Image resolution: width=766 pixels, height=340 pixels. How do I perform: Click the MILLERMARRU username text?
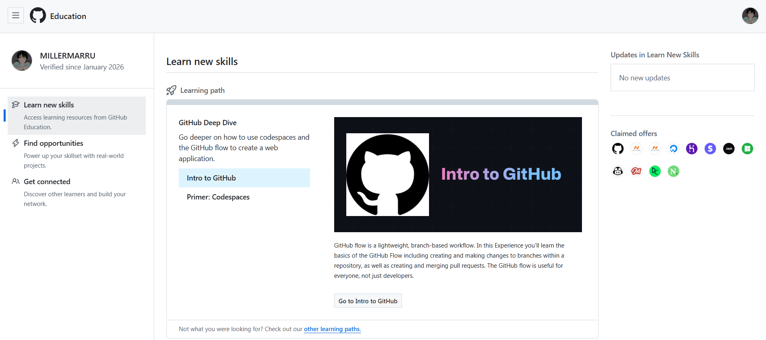[x=67, y=56]
